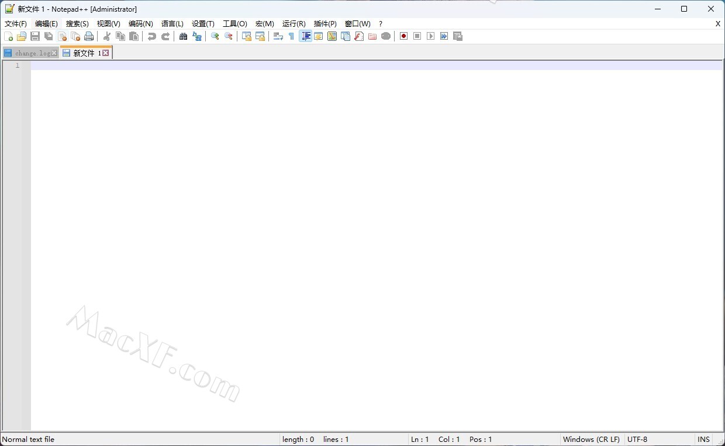Screen dimensions: 725x446
Task: Click the Ln : 1 status entry
Action: (x=420, y=440)
